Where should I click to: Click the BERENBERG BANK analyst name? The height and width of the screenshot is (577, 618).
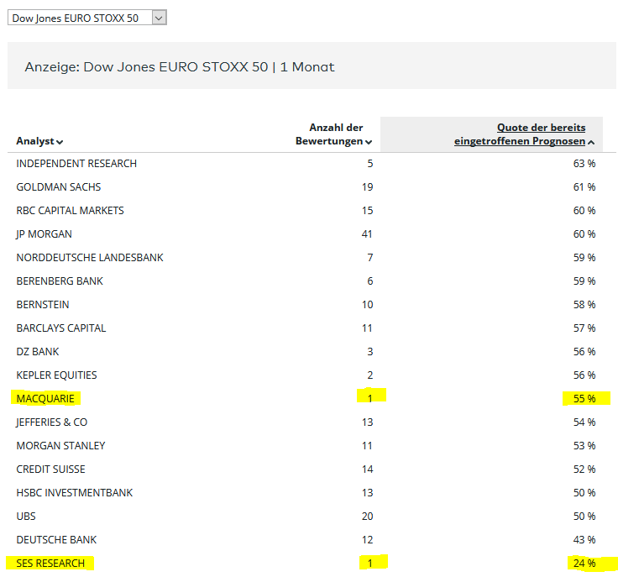point(59,281)
